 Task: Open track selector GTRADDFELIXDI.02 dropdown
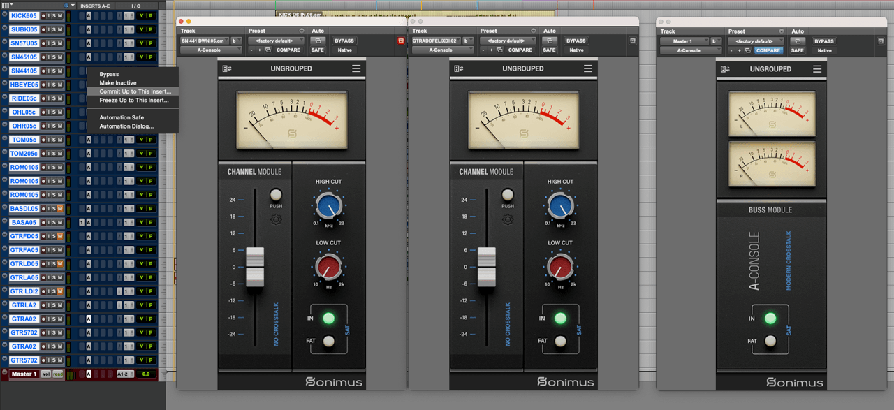tap(437, 41)
